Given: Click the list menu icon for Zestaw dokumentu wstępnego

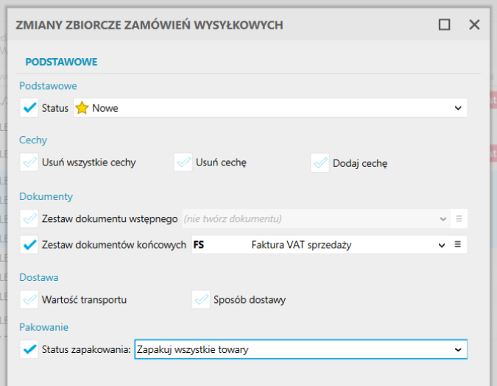Looking at the screenshot, I should [x=459, y=218].
